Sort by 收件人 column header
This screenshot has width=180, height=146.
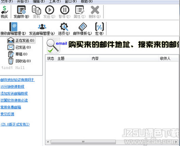pos(169,59)
